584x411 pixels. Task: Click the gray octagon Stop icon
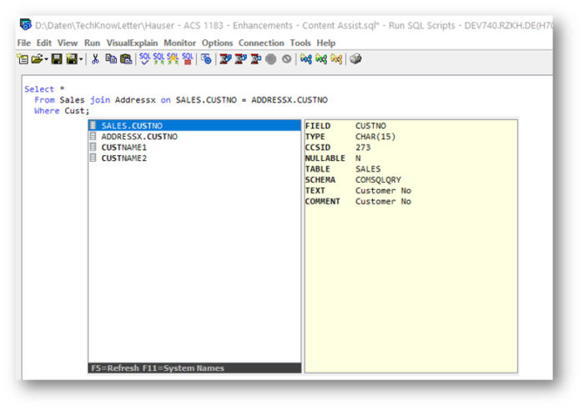pyautogui.click(x=271, y=59)
